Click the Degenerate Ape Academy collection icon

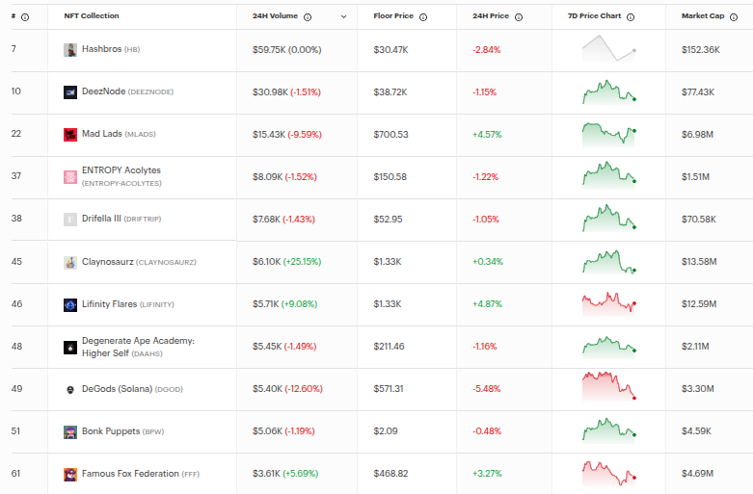click(70, 348)
